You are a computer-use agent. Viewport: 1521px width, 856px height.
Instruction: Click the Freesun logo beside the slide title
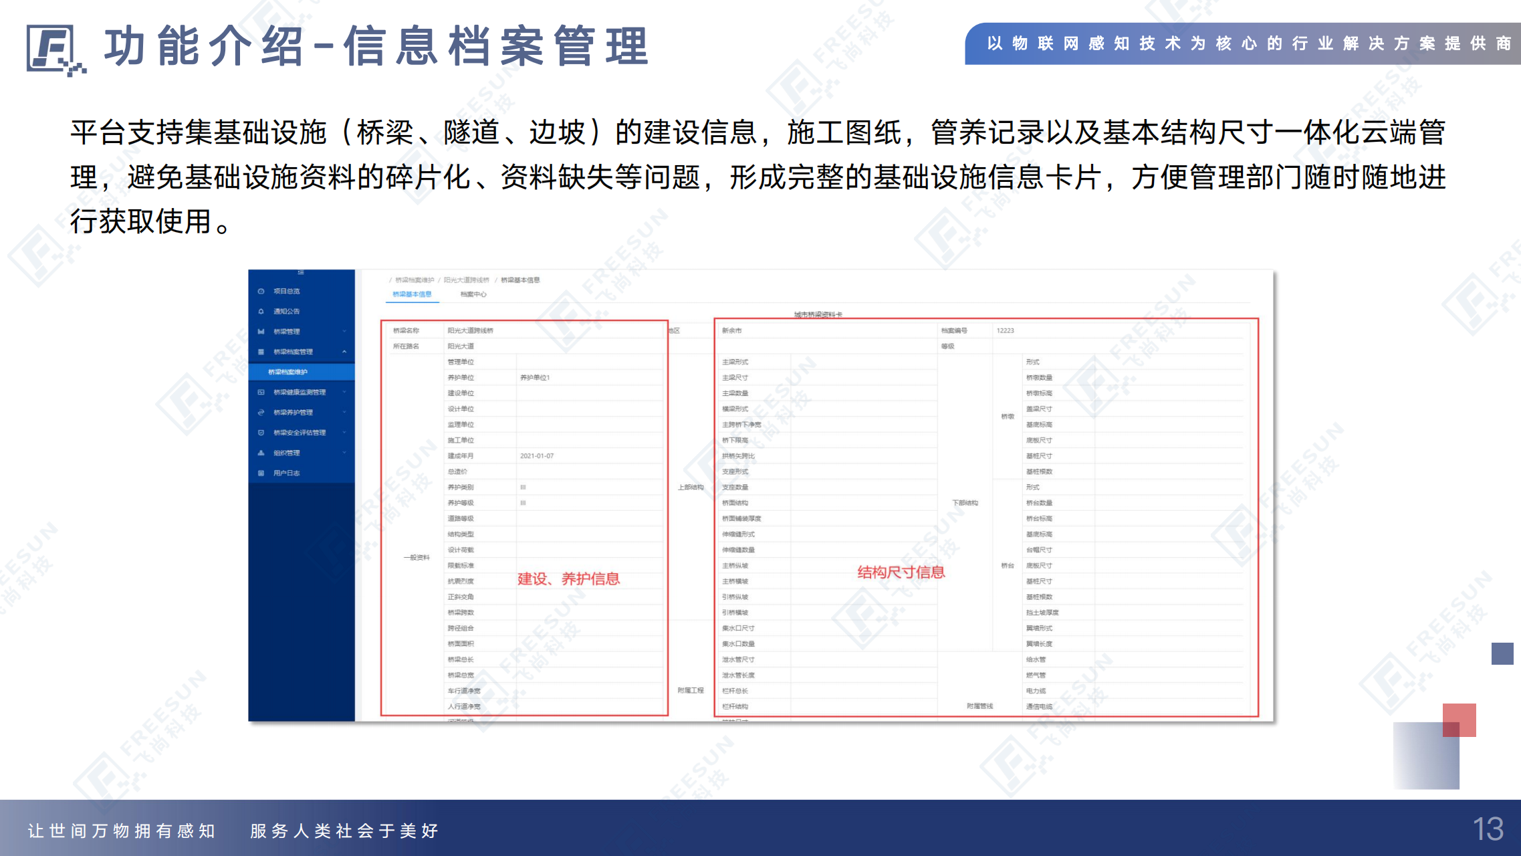pyautogui.click(x=56, y=50)
